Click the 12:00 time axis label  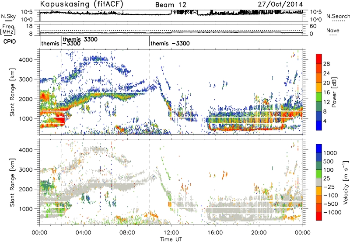(x=171, y=233)
